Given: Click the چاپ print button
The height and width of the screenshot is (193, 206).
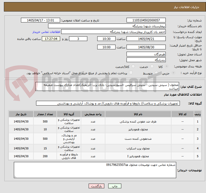Looking at the screenshot, I should point(115,186).
